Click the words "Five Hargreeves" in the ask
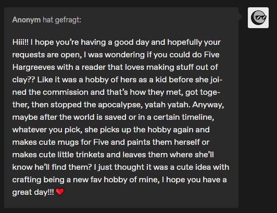The height and width of the screenshot is (213, 277). [116, 61]
